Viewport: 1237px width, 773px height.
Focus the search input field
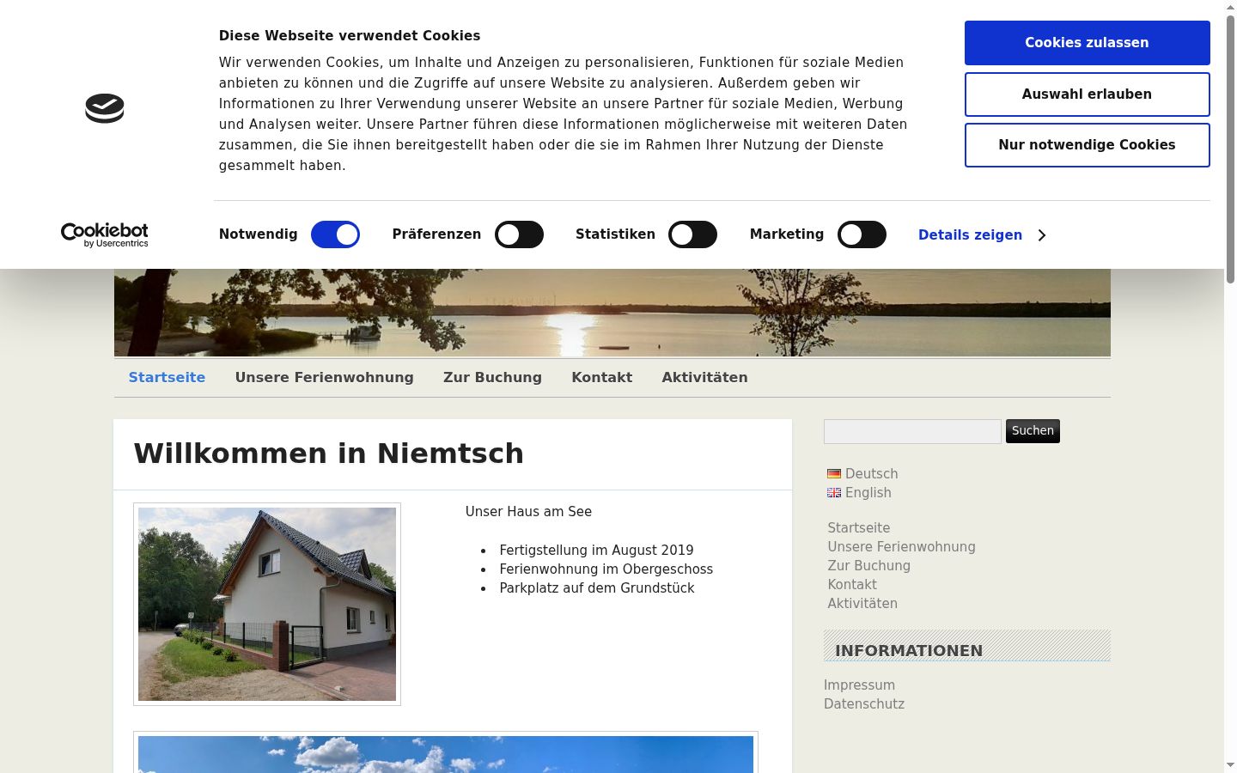point(912,431)
